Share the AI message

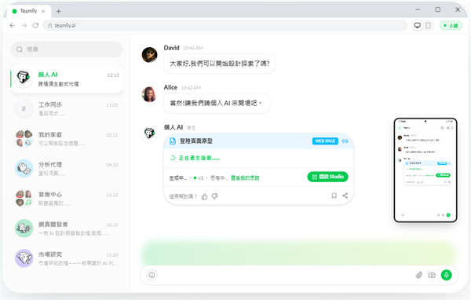[345, 196]
